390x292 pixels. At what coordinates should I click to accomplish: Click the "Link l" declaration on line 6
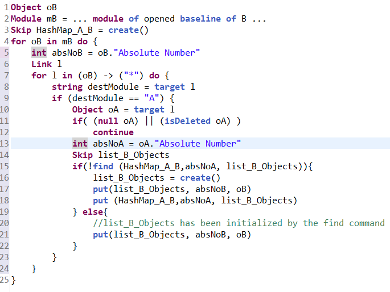[x=46, y=64]
